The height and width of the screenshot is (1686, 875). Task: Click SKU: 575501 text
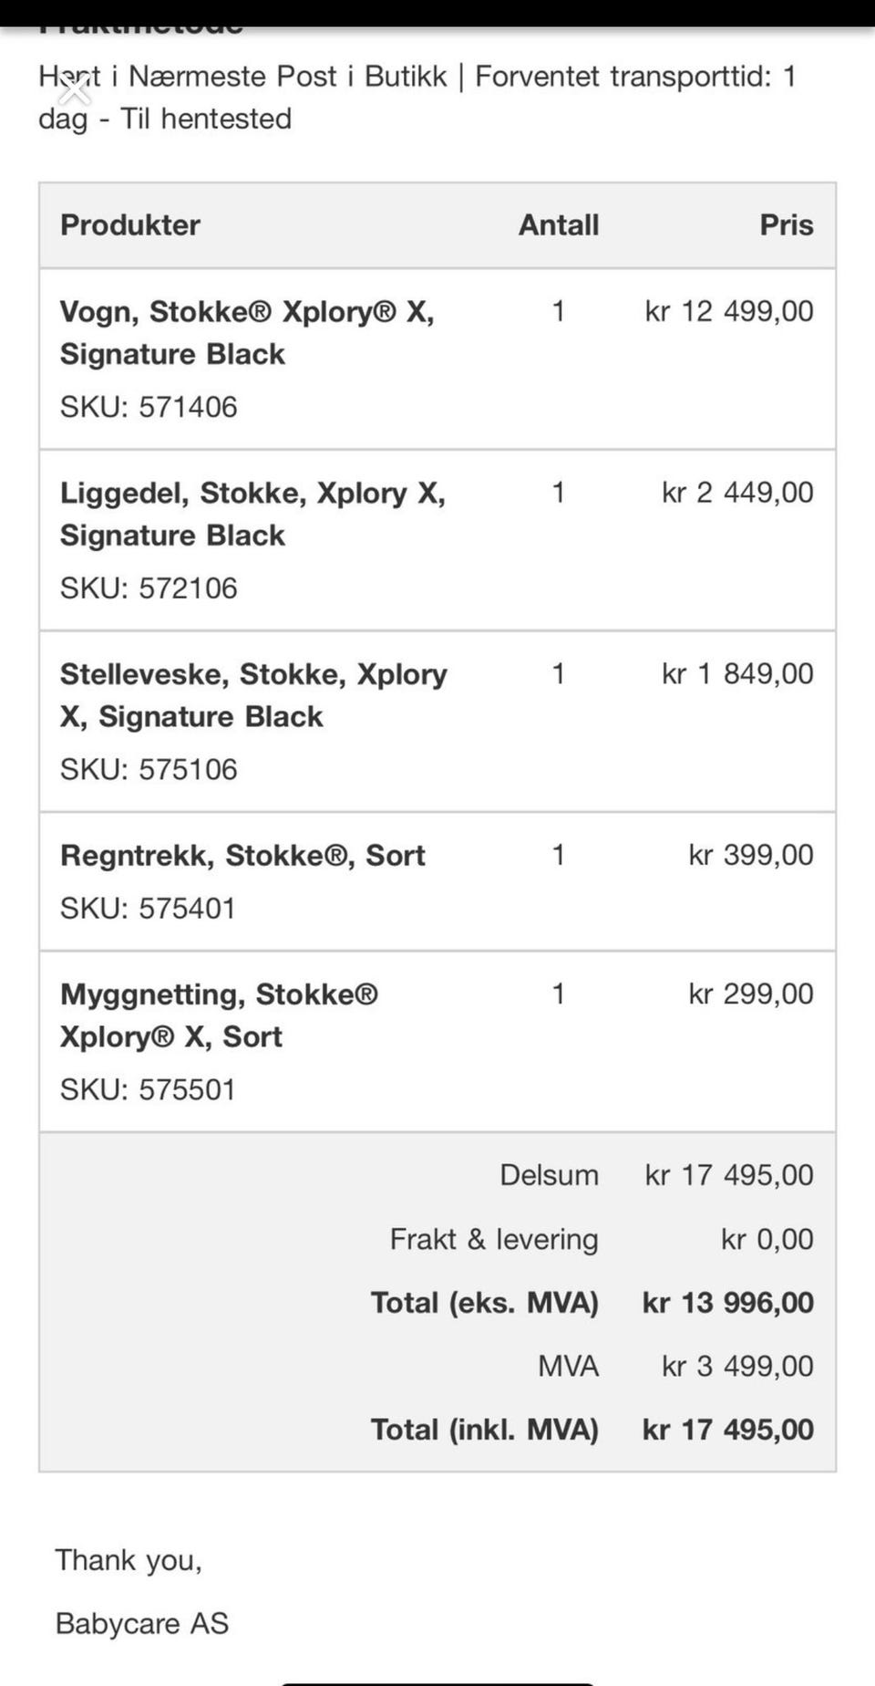pos(148,1089)
